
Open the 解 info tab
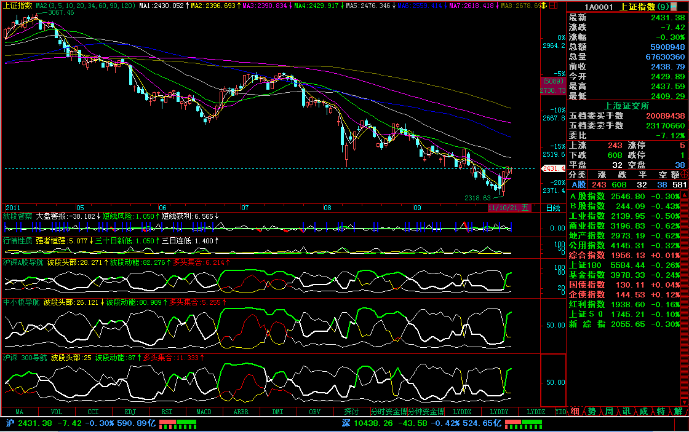click(678, 411)
